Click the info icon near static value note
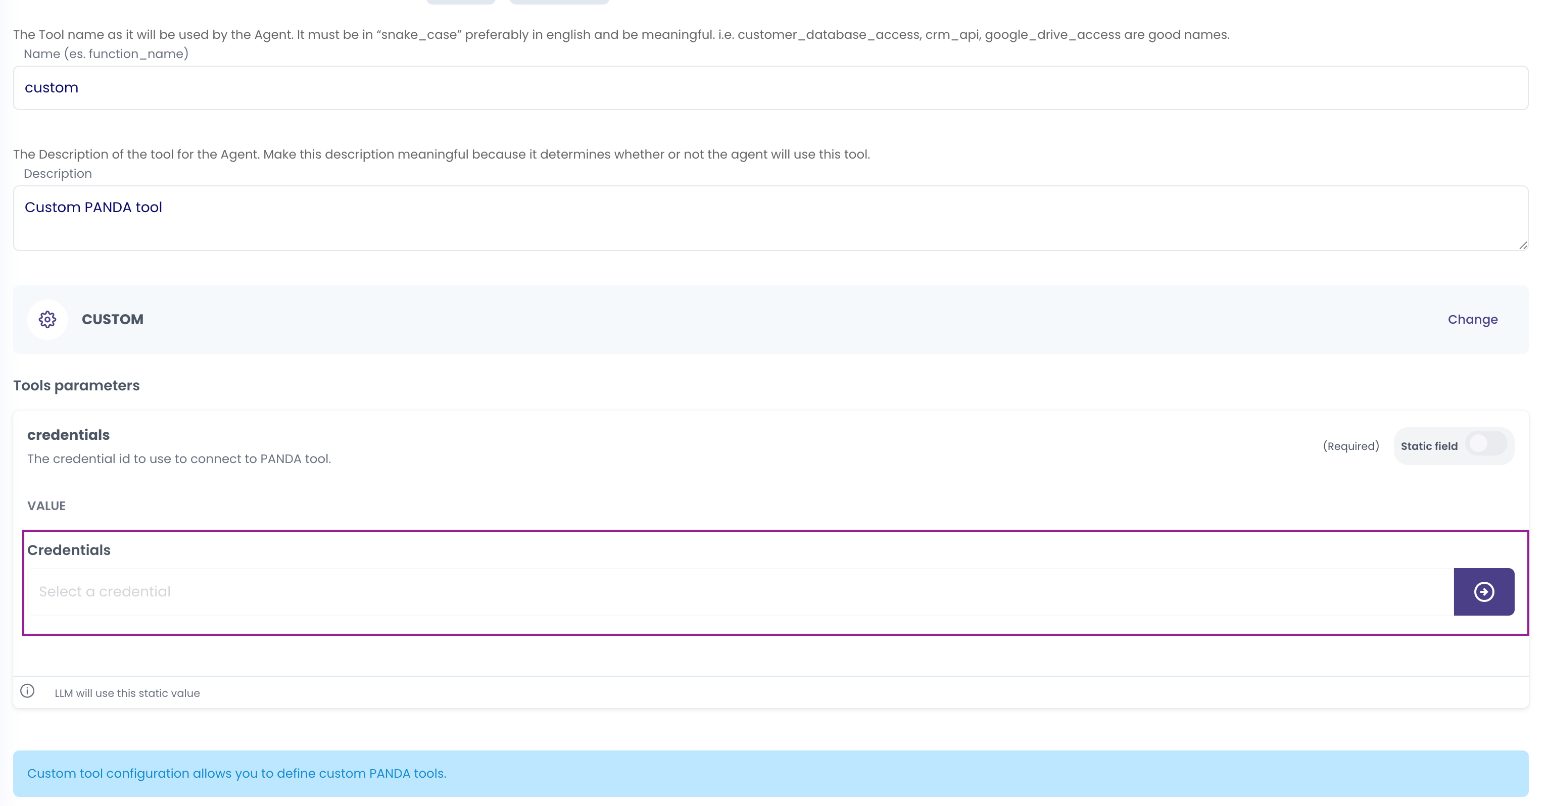Image resolution: width=1547 pixels, height=806 pixels. pos(27,690)
